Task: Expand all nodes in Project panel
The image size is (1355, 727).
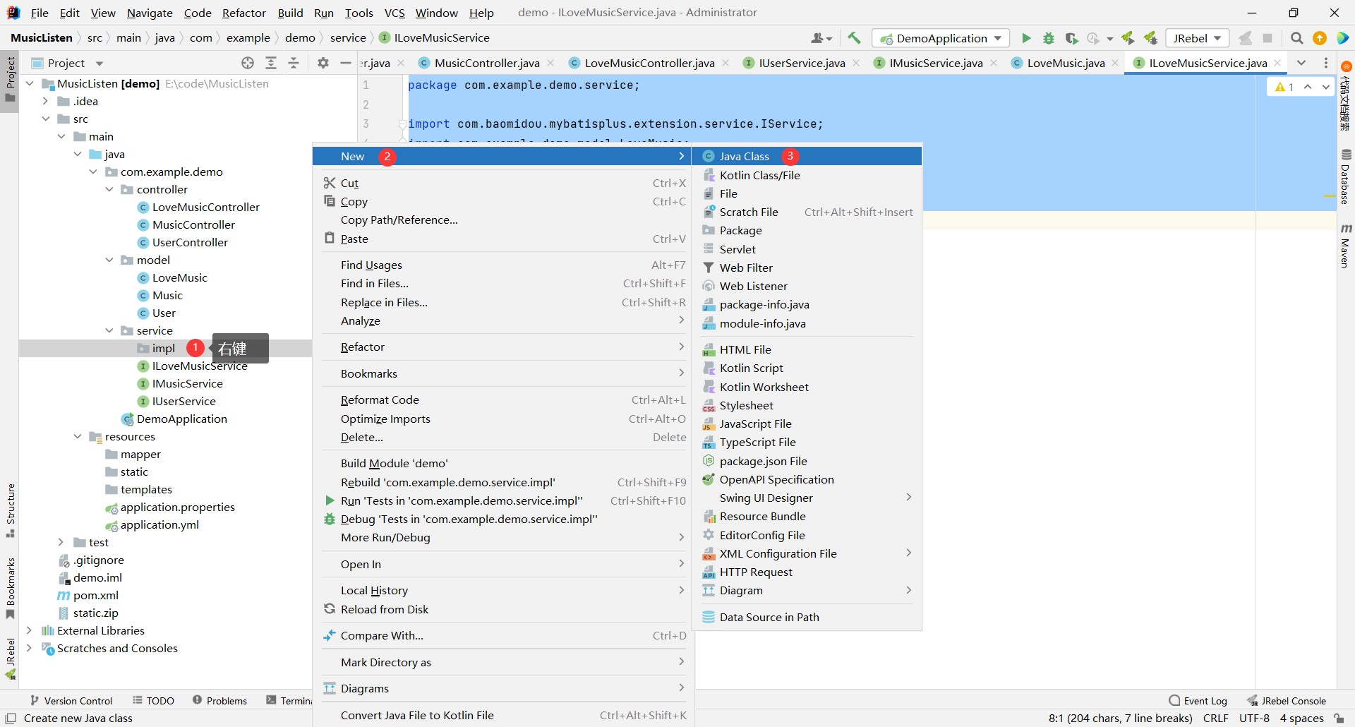Action: (x=271, y=63)
